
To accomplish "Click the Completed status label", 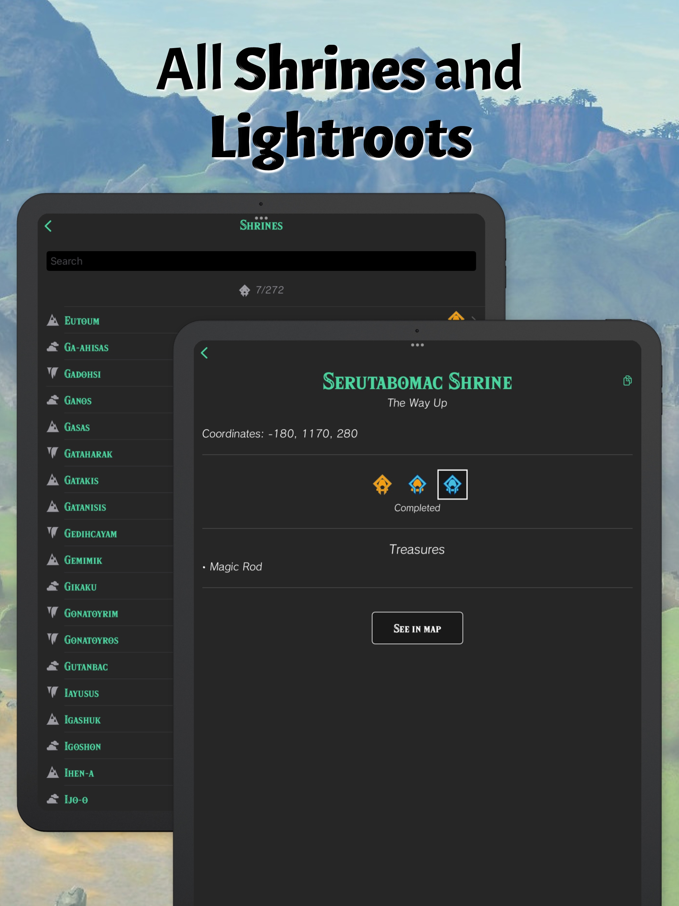I will tap(417, 508).
